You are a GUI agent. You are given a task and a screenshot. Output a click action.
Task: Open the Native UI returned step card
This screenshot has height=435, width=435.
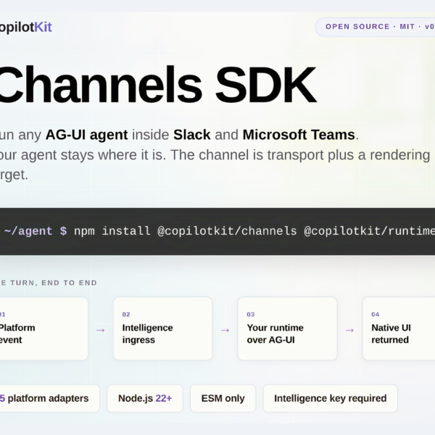(399, 328)
